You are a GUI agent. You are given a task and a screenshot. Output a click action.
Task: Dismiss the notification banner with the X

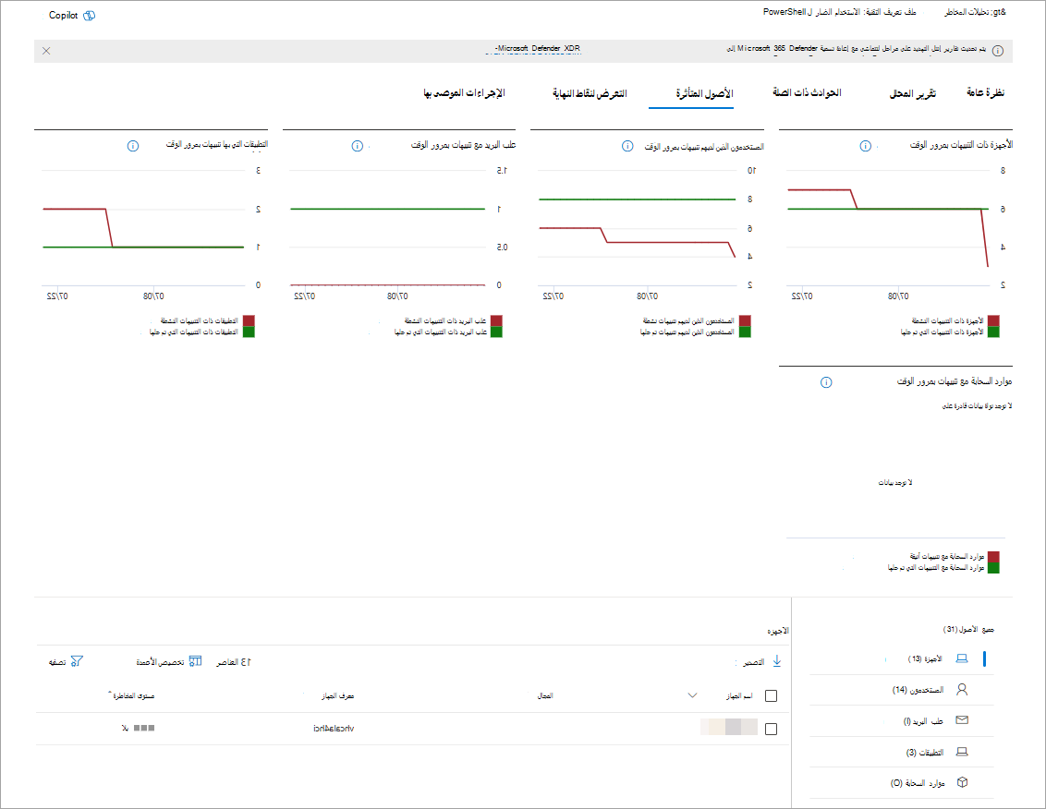click(x=46, y=51)
